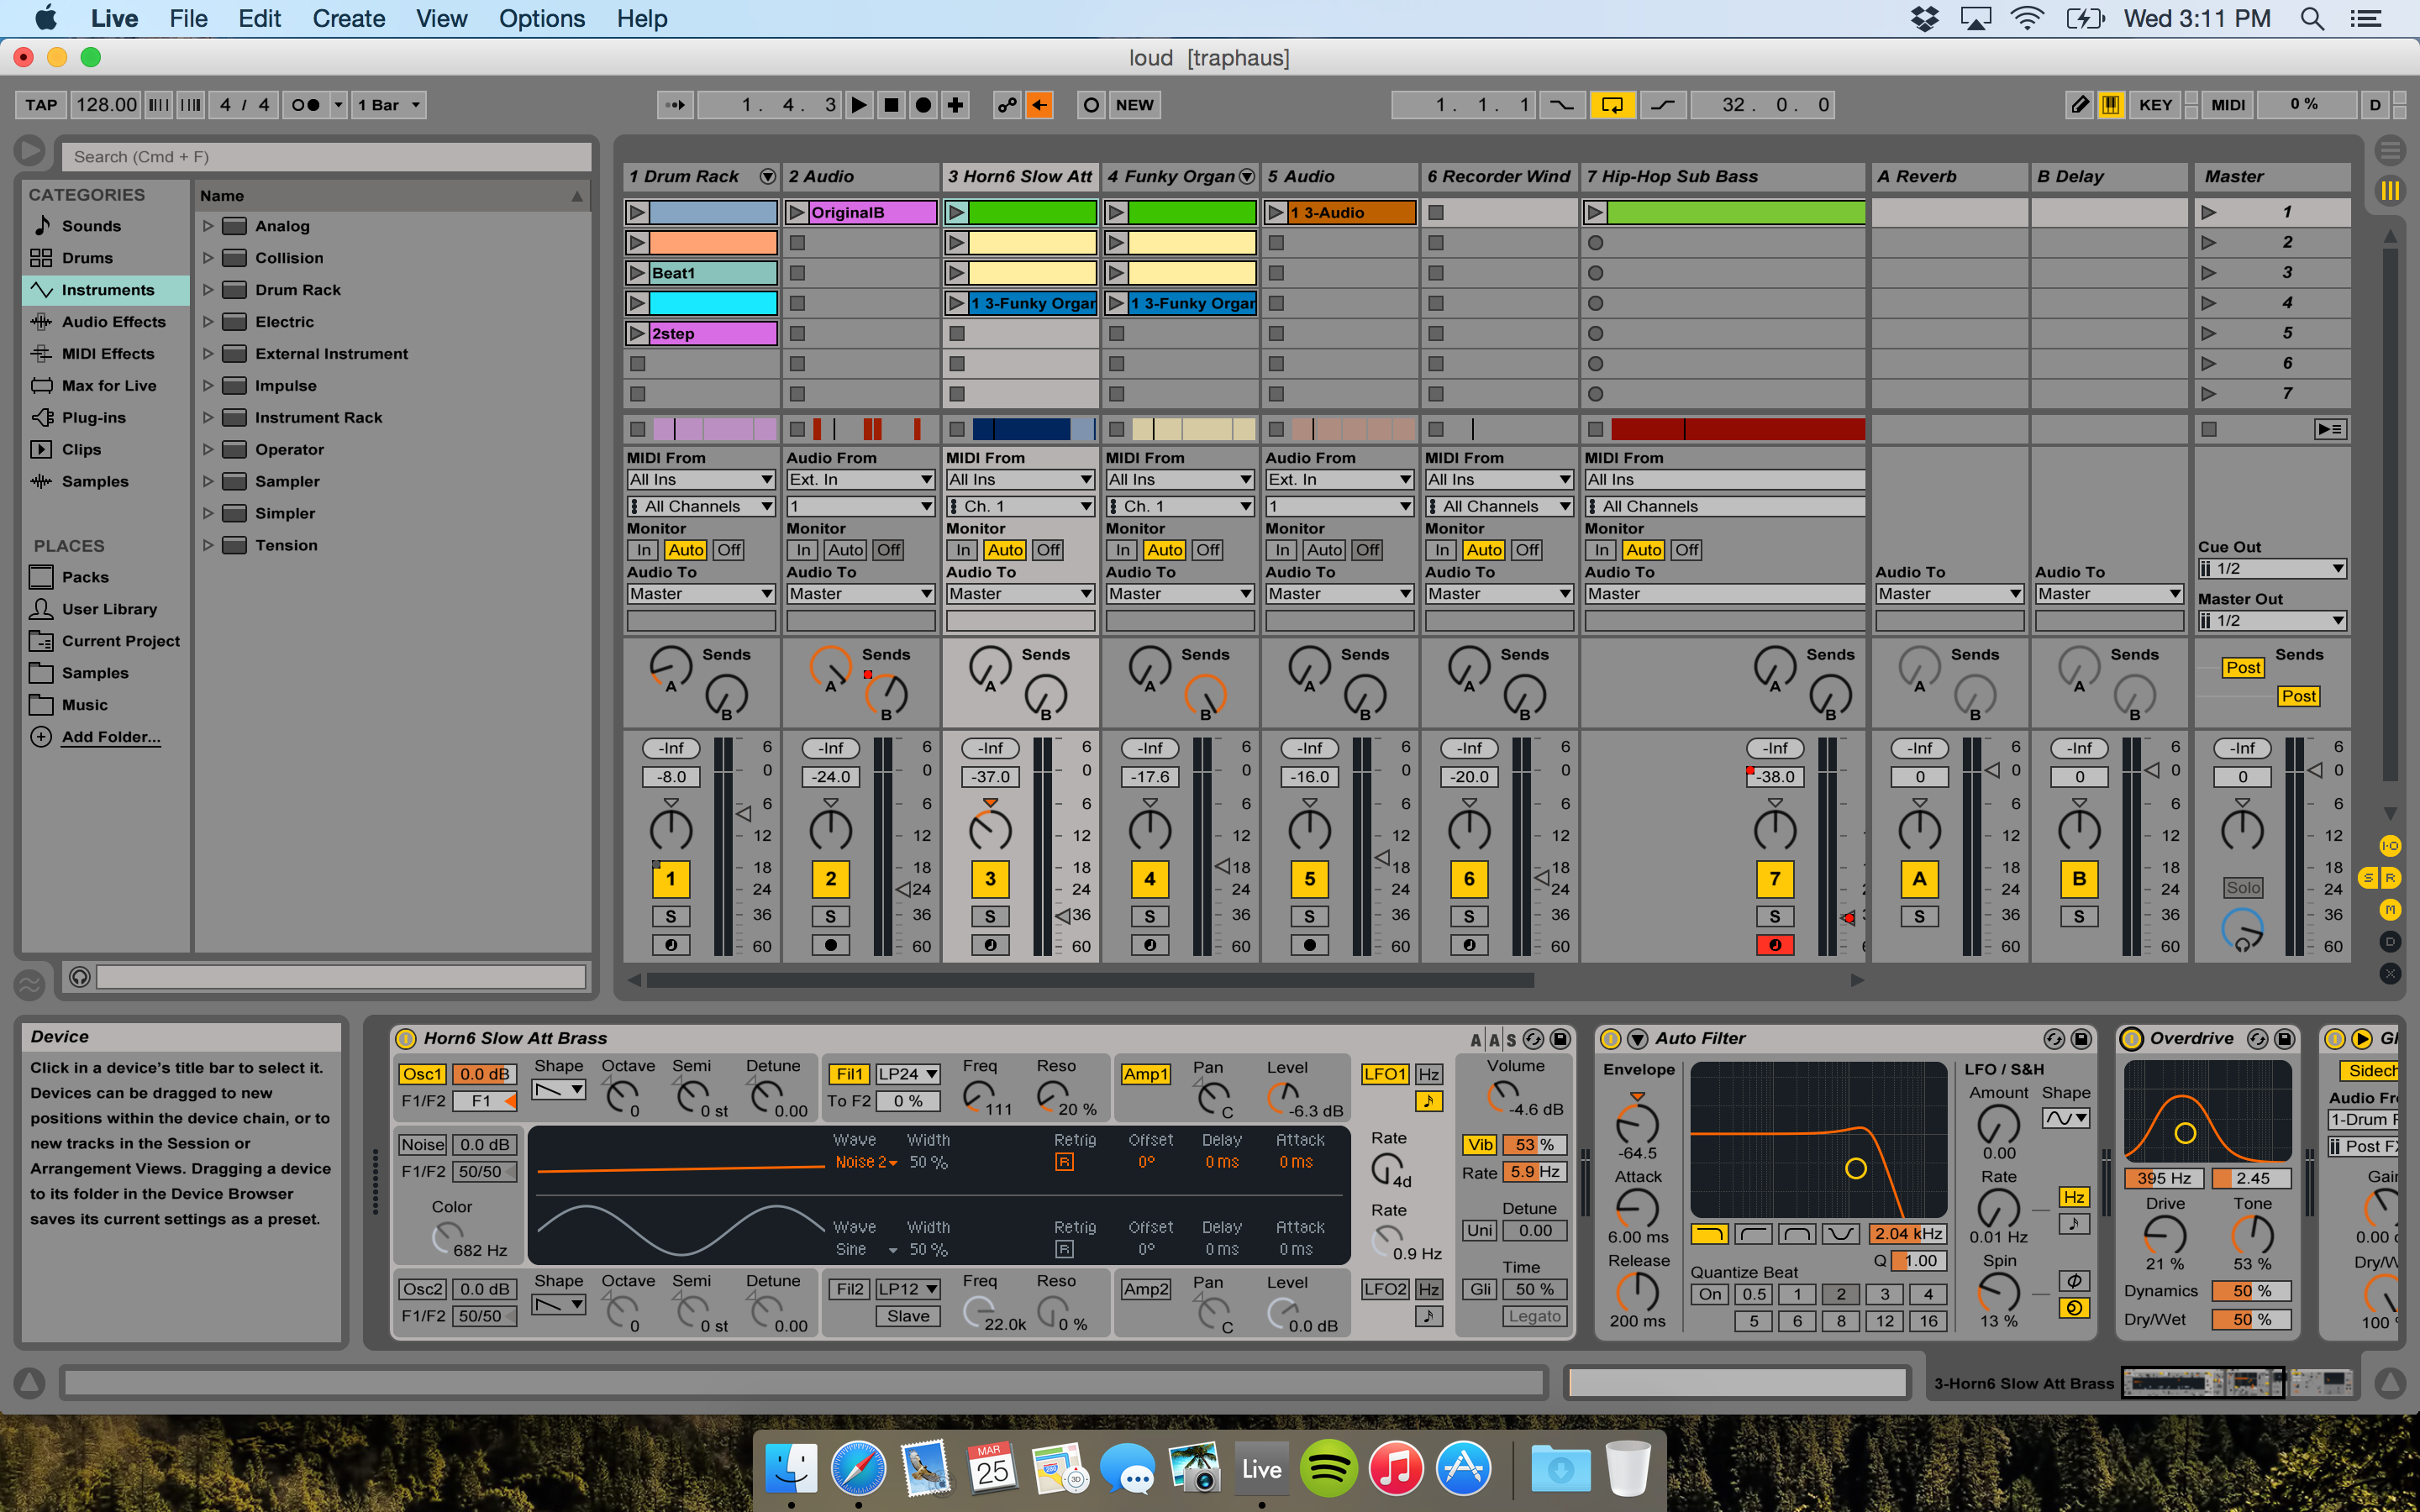Click the Session Record circle button
This screenshot has width=2420, height=1512.
coord(1091,105)
